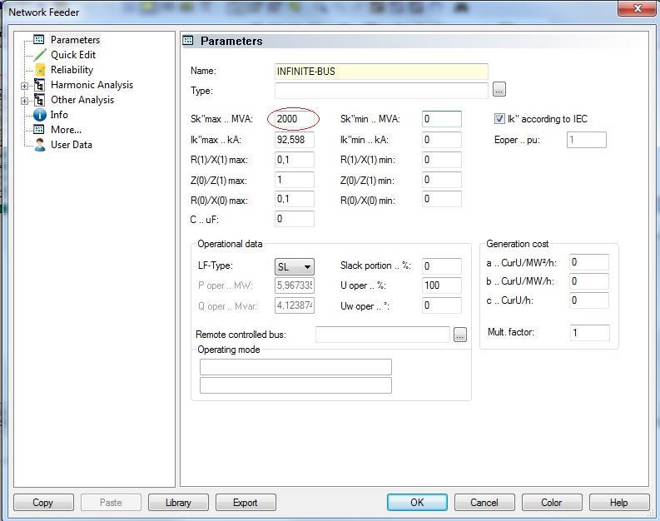Click the Quick Edit pencil icon

point(40,55)
